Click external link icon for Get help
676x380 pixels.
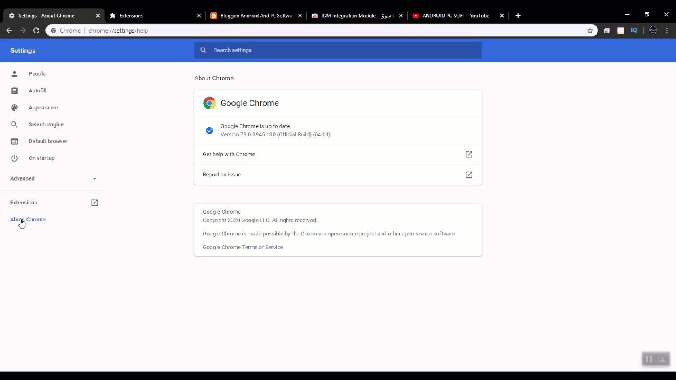pyautogui.click(x=469, y=155)
